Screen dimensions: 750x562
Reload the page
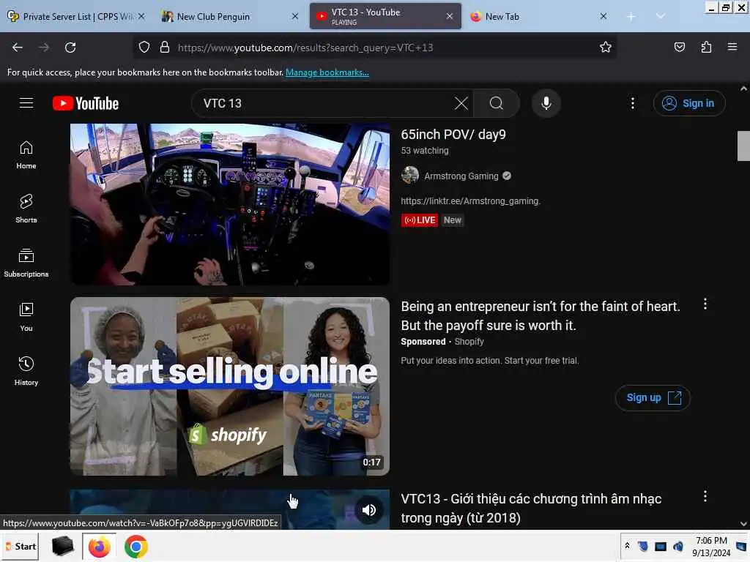[x=70, y=48]
